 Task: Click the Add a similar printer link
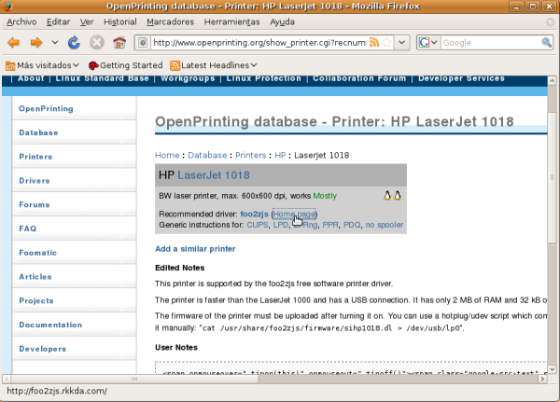pyautogui.click(x=195, y=249)
